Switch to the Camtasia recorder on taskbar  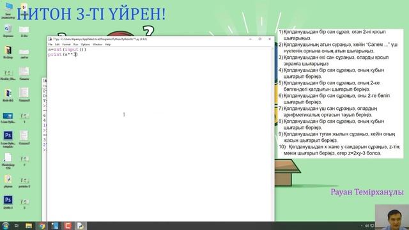tap(68, 226)
